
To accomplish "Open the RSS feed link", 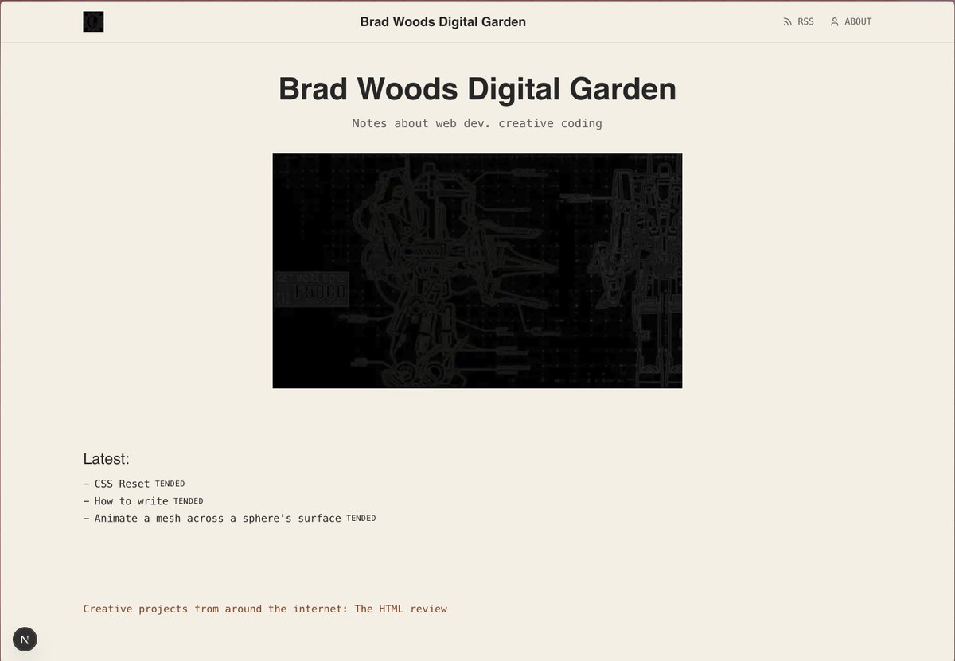I will pyautogui.click(x=799, y=21).
